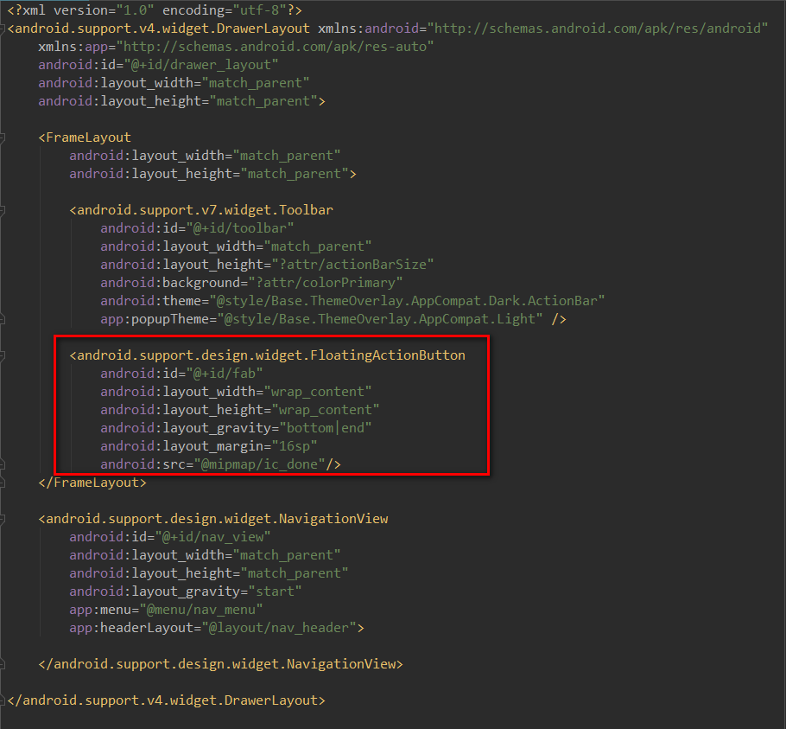Click the "@layout/nav_header" value

[279, 628]
